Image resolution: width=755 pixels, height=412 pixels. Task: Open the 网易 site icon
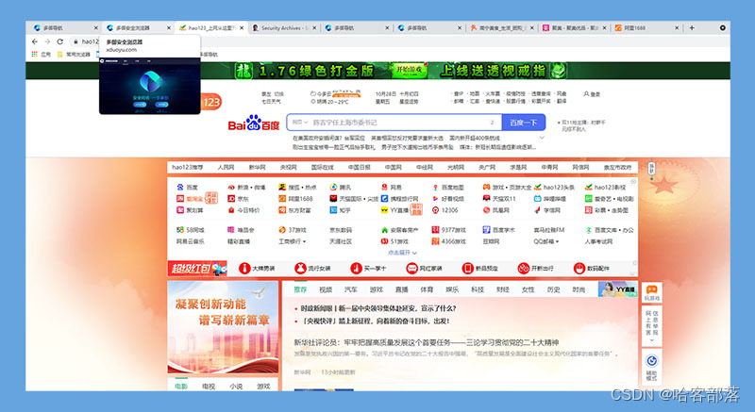(x=384, y=187)
